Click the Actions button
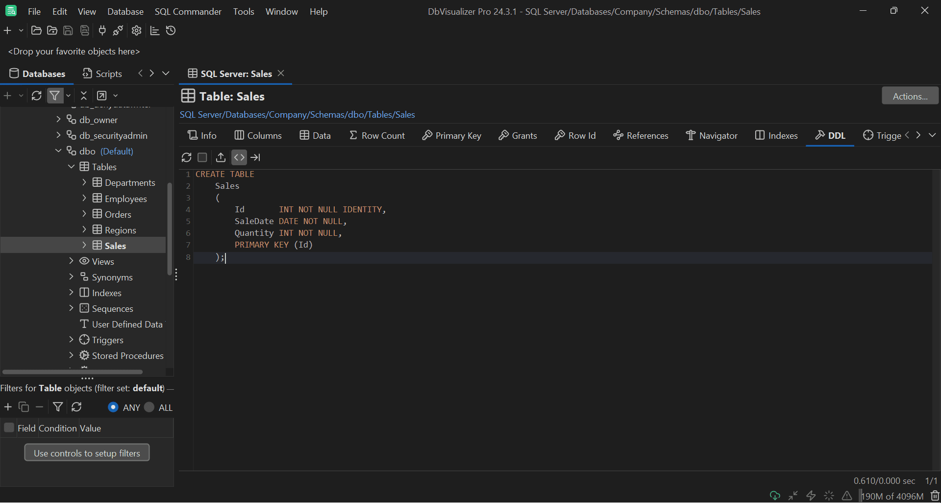 click(x=910, y=96)
